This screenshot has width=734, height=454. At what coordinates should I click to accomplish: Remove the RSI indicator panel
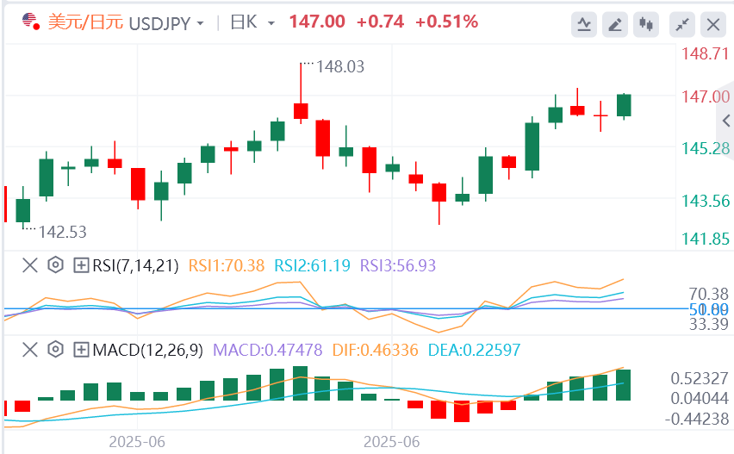pos(30,265)
